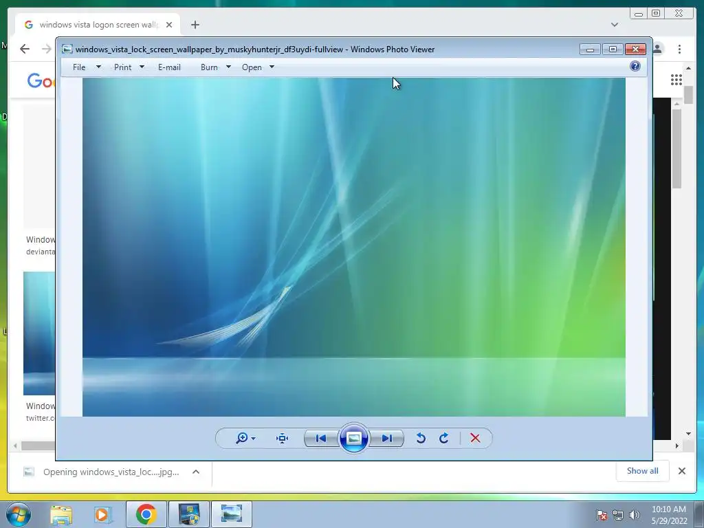Click the Show desktop button
704x528 pixels.
pos(699,514)
